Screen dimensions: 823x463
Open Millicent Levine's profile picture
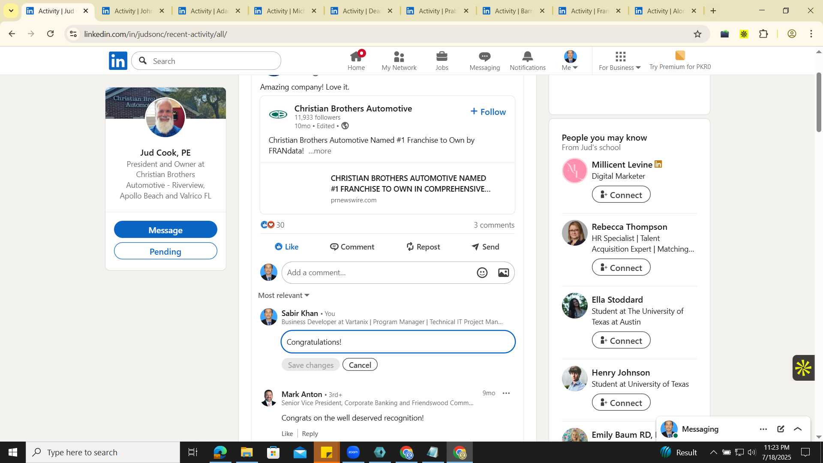[574, 171]
